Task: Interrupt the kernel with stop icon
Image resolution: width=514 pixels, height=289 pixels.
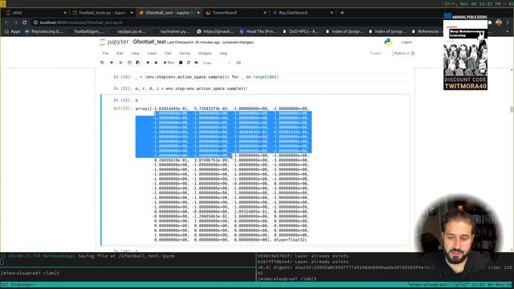Action: point(181,63)
